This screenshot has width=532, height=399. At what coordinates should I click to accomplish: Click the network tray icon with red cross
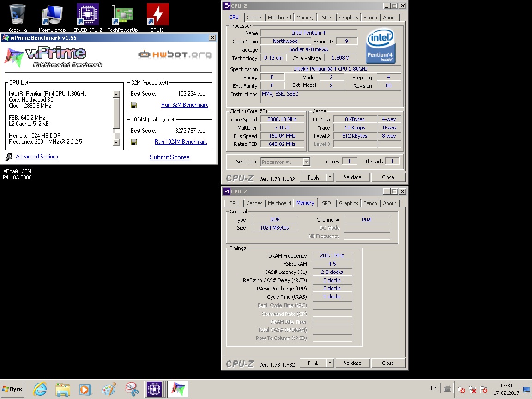click(x=472, y=389)
